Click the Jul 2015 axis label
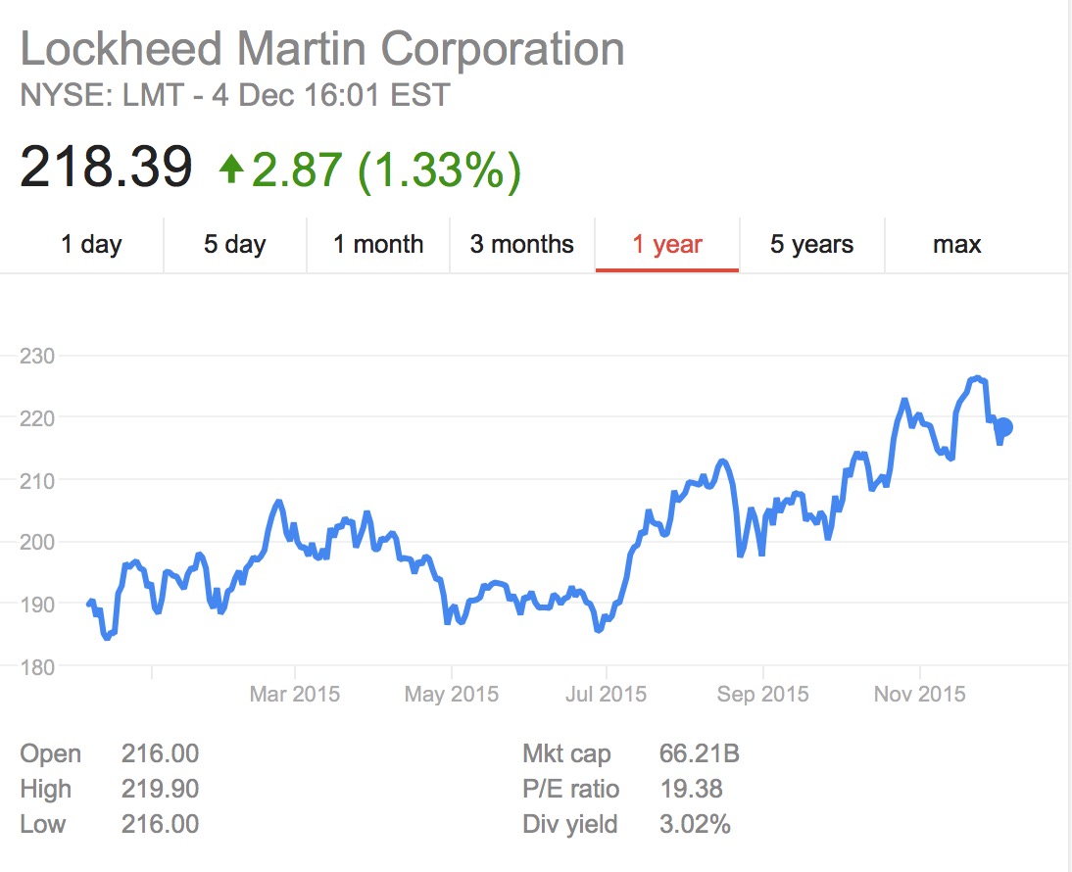This screenshot has height=872, width=1072. coord(607,694)
